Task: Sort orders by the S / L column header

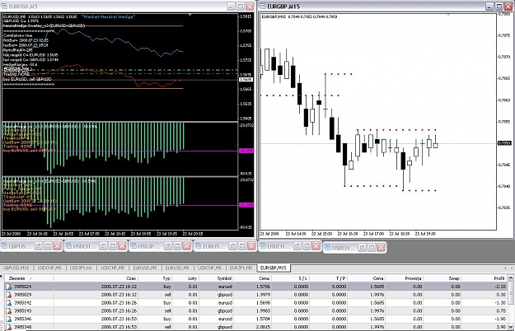Action: (x=290, y=278)
